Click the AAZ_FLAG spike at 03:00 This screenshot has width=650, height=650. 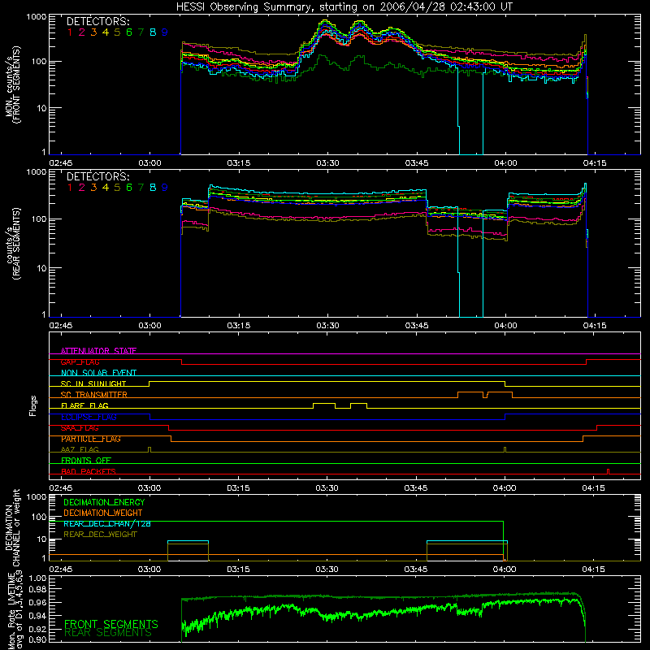149,449
